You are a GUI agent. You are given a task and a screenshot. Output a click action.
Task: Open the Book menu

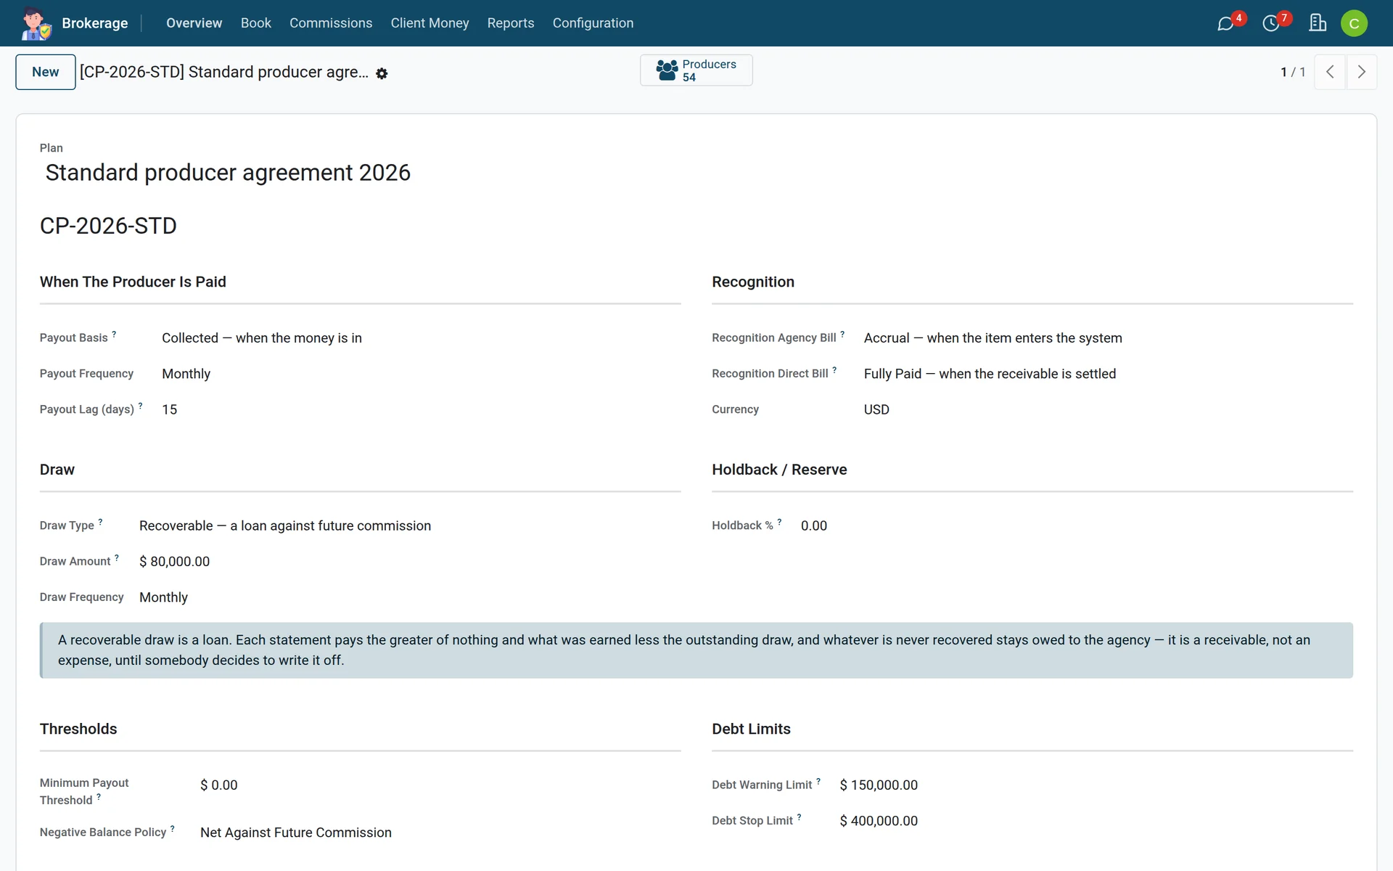255,23
